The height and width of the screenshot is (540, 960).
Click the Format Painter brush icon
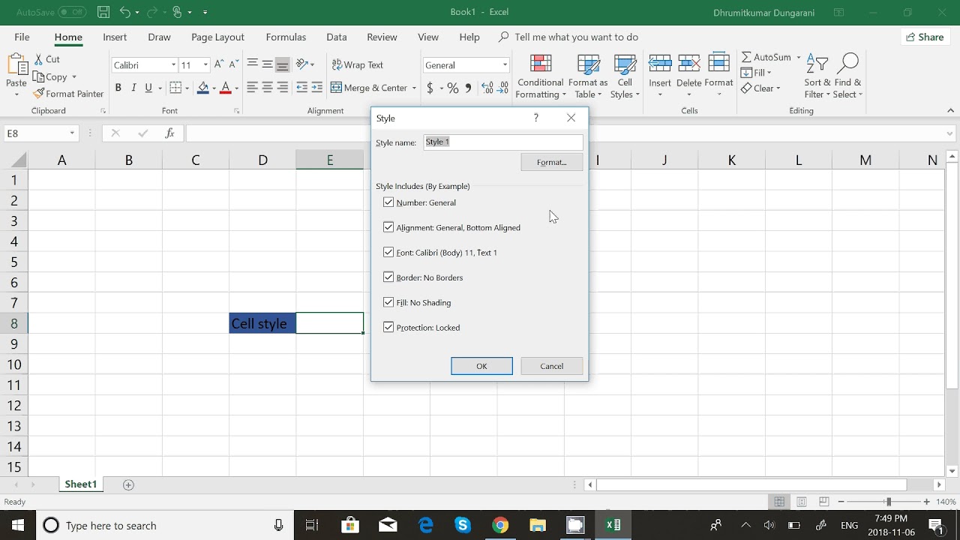tap(39, 94)
